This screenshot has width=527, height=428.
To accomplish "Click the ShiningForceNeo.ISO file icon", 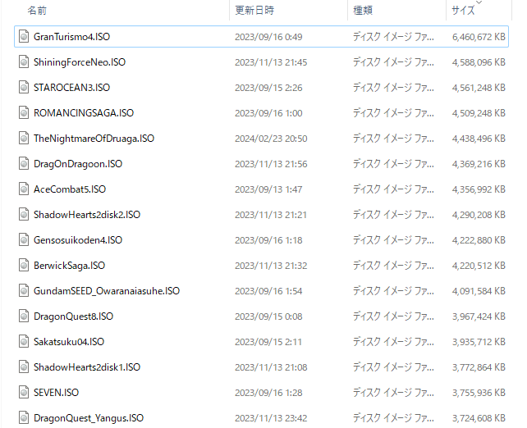I will click(25, 62).
